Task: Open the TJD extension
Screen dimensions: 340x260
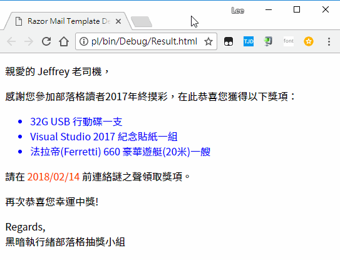Action: coord(249,41)
